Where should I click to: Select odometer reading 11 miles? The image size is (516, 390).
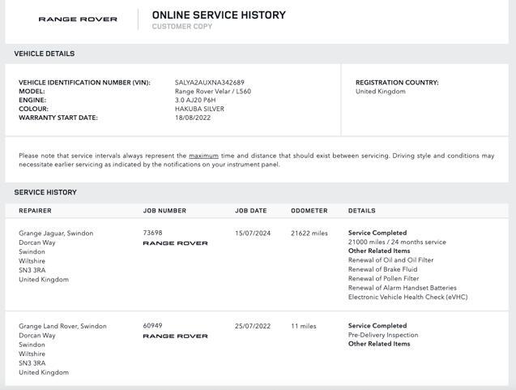304,326
